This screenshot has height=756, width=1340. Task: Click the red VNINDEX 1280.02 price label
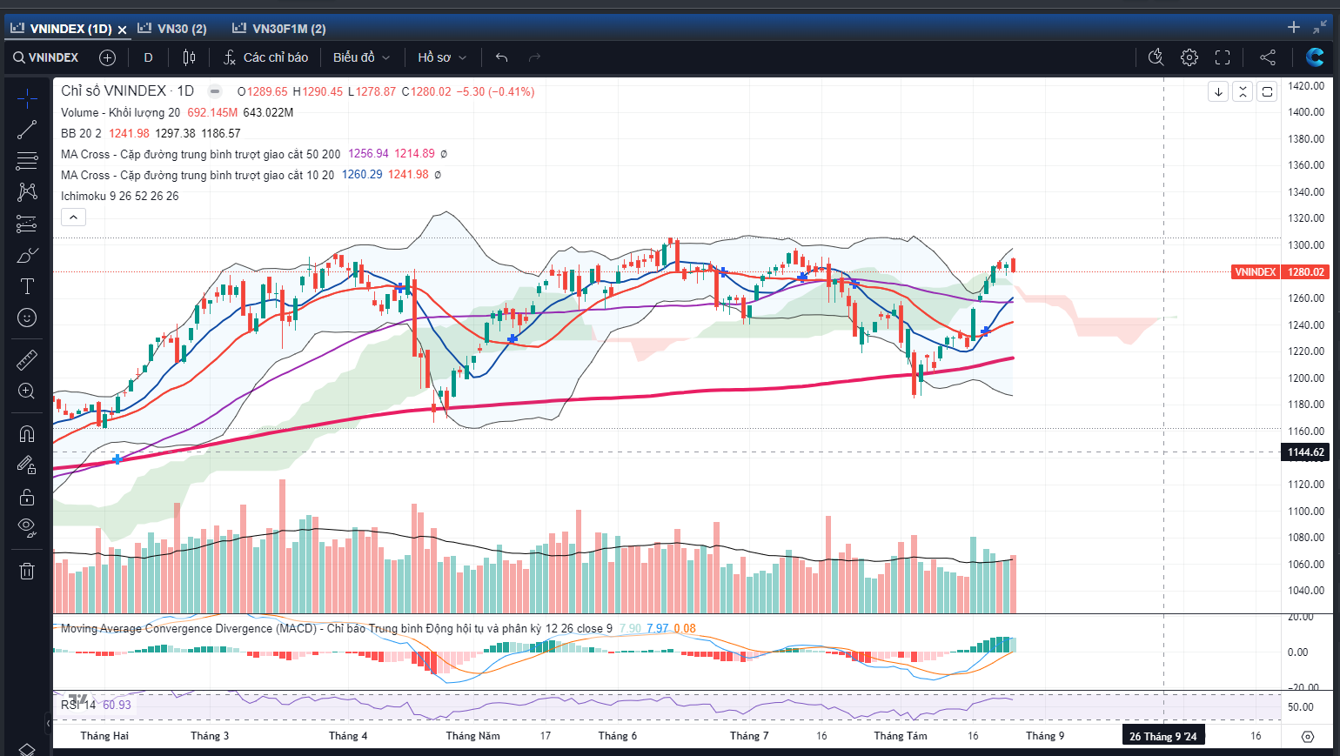click(1280, 272)
